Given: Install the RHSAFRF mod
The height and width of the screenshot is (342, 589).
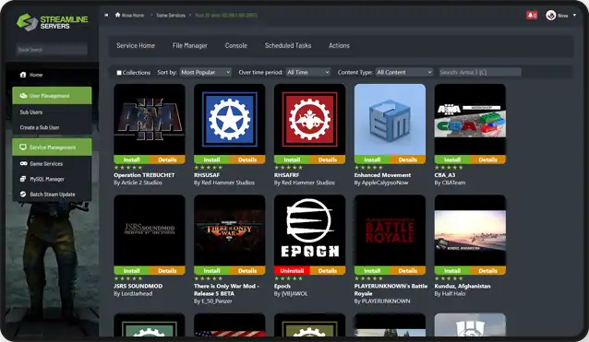Looking at the screenshot, I should click(x=292, y=159).
